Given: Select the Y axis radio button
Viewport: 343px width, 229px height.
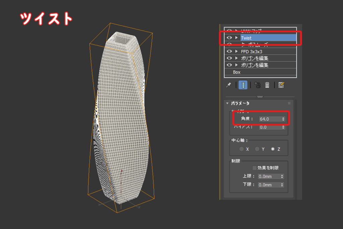Looking at the screenshot, I should click(257, 149).
